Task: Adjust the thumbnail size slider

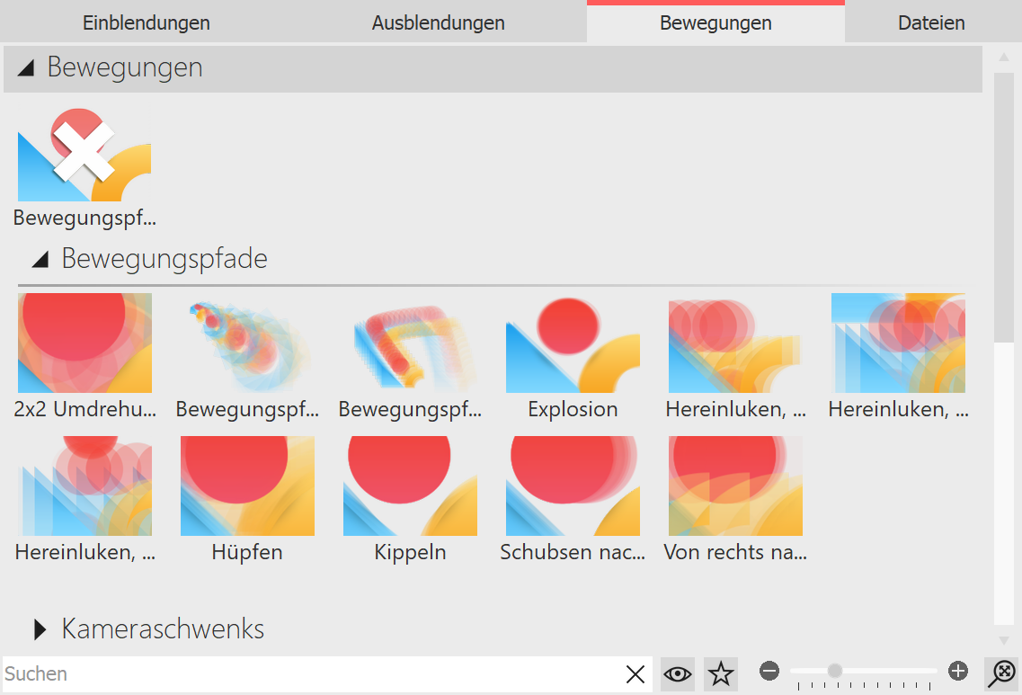Action: pyautogui.click(x=835, y=670)
